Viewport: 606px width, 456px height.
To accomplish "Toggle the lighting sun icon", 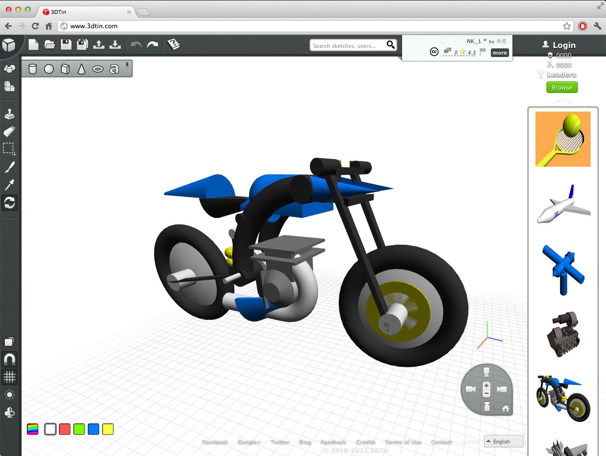I will [x=10, y=395].
